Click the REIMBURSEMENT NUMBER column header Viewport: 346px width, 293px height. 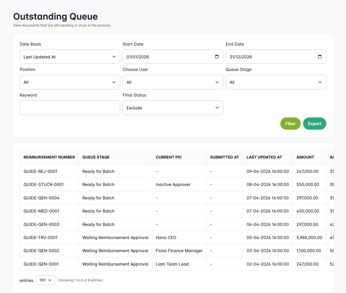pos(49,157)
